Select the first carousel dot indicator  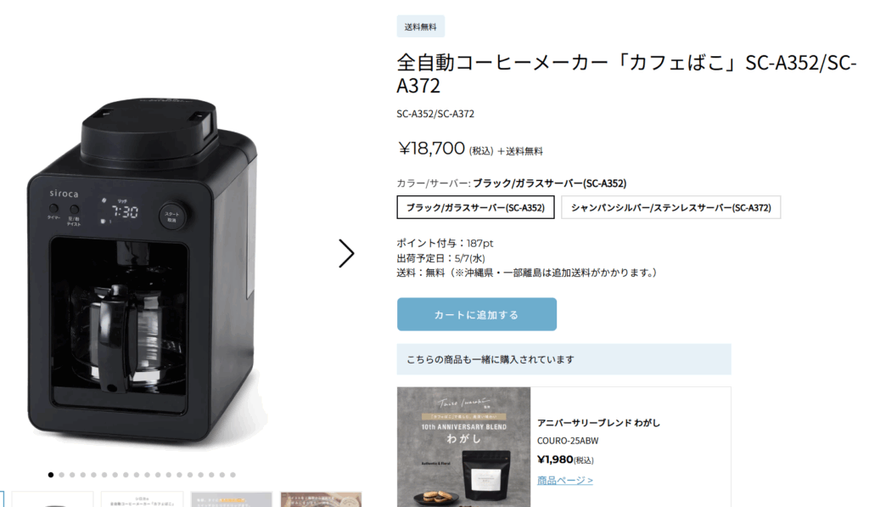click(x=51, y=475)
